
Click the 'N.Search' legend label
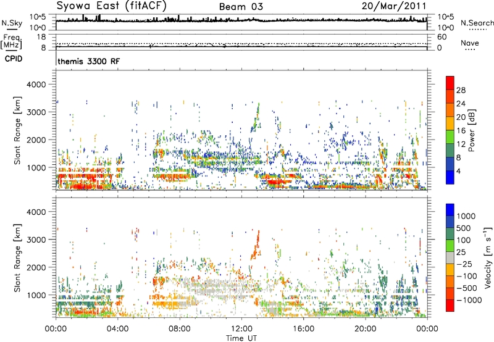click(477, 23)
